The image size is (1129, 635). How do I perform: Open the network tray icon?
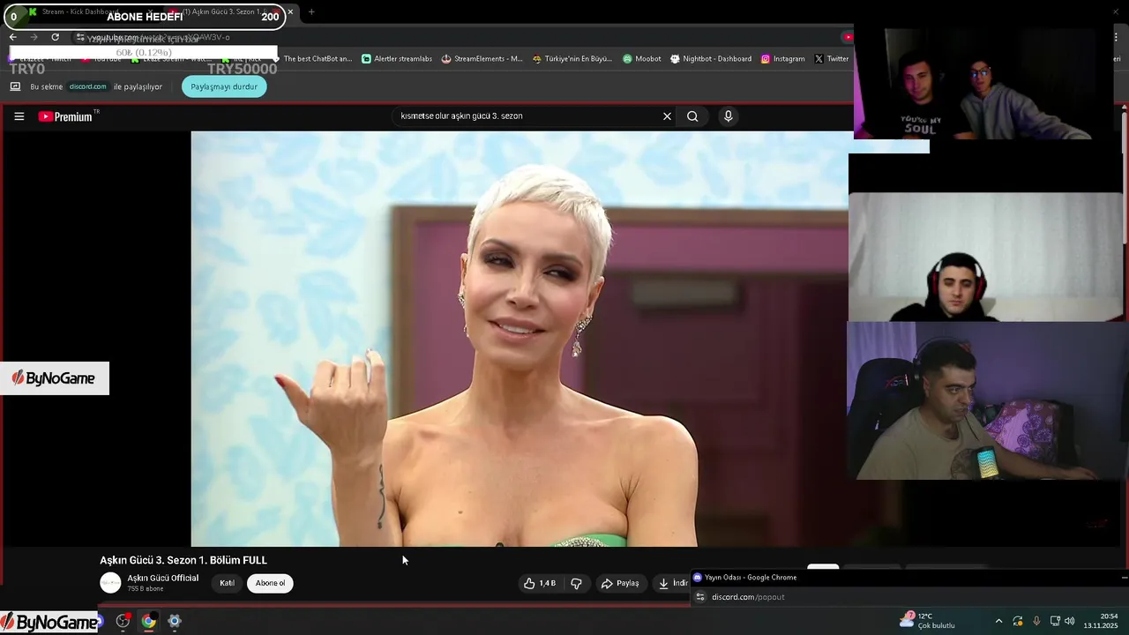click(1055, 621)
